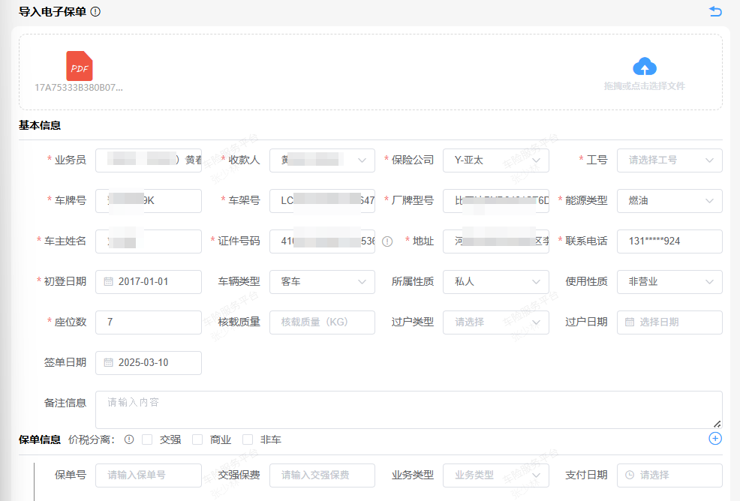The height and width of the screenshot is (501, 740).
Task: Click the 保单信息 section heading
Action: click(x=40, y=439)
